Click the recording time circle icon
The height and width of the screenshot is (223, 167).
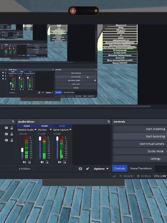click(x=138, y=176)
